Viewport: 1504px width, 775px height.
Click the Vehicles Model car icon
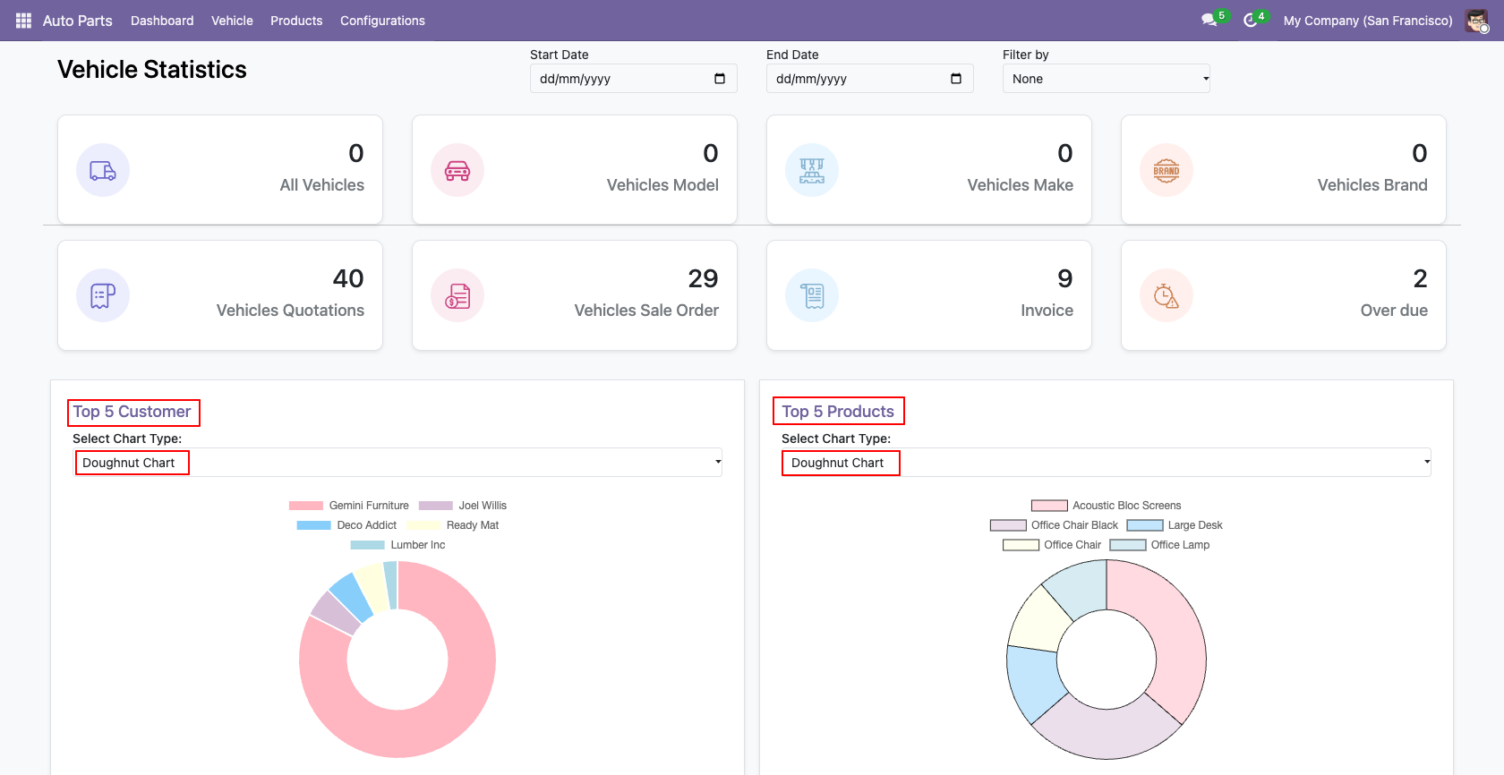point(457,170)
